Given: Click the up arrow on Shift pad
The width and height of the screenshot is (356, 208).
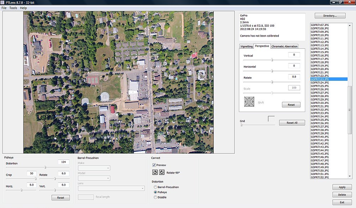Looking at the screenshot, I should (249, 98).
